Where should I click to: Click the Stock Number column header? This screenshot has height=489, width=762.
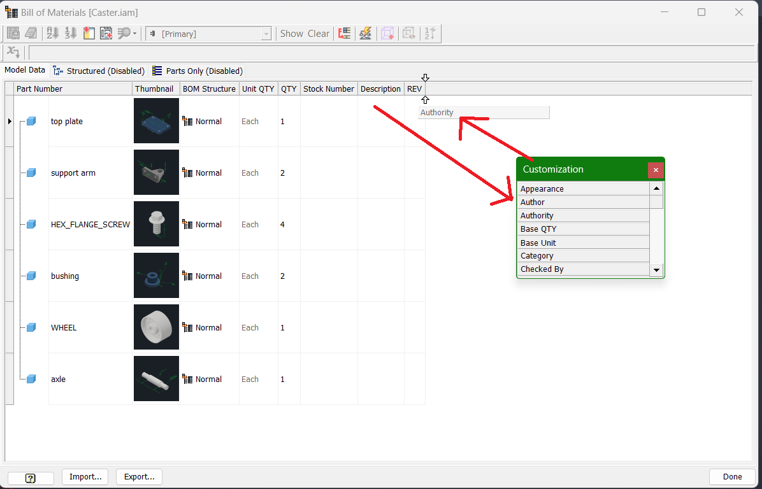point(329,89)
